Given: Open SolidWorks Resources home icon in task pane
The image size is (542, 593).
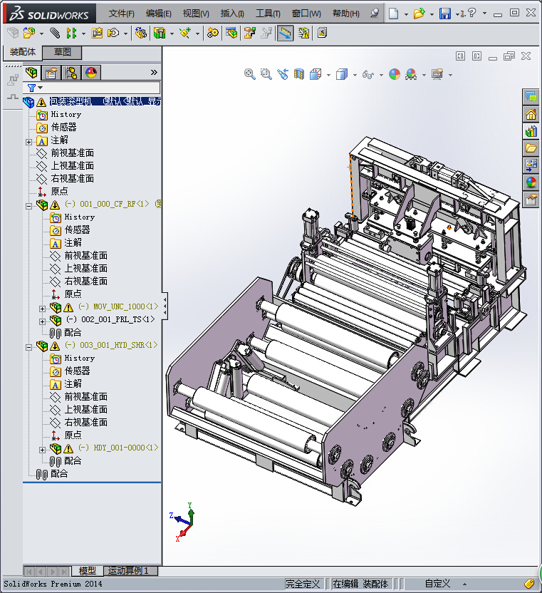Looking at the screenshot, I should pyautogui.click(x=531, y=114).
